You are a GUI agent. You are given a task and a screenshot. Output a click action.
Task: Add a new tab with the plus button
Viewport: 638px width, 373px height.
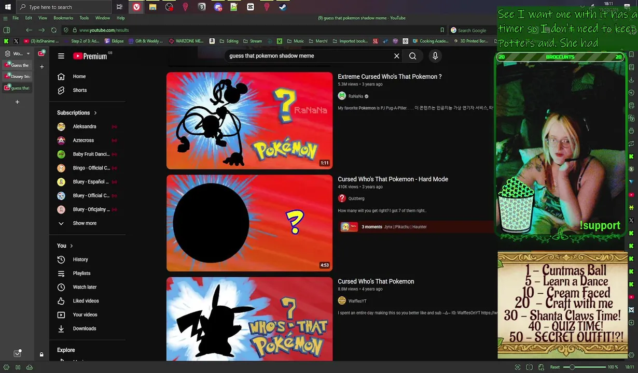17,102
